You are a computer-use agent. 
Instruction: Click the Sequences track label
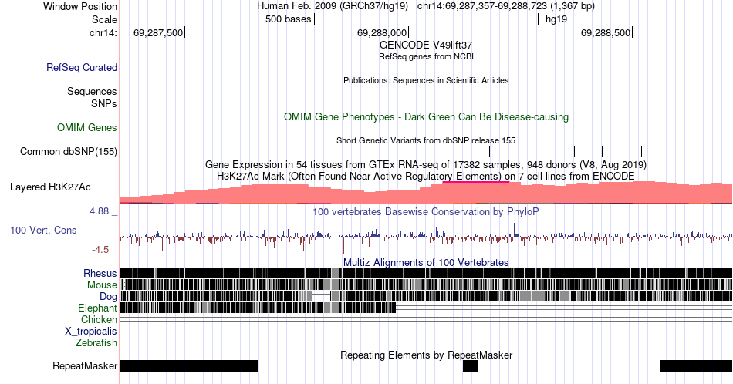pyautogui.click(x=92, y=91)
